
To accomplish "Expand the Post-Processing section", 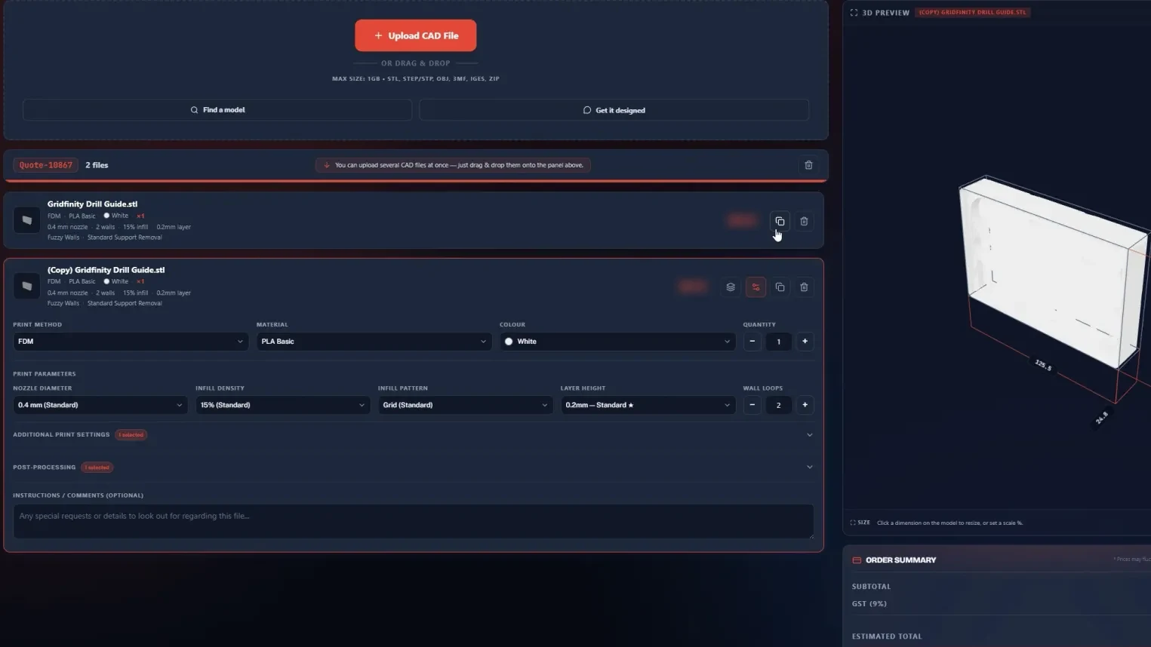I will [413, 468].
